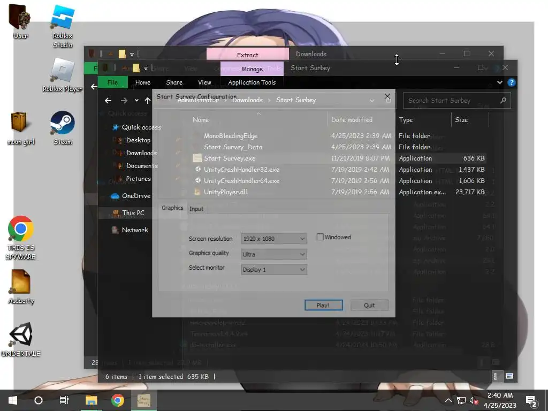Go back in Start Surbey Explorer
Image resolution: width=548 pixels, height=411 pixels.
(x=108, y=101)
